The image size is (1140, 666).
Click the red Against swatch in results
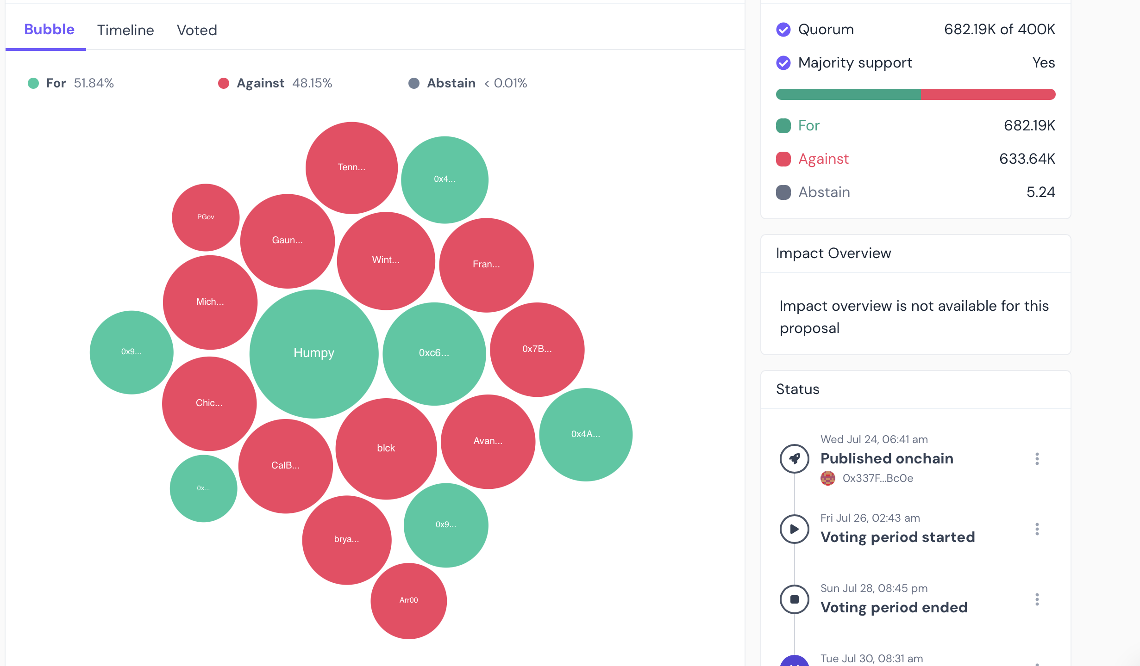783,159
